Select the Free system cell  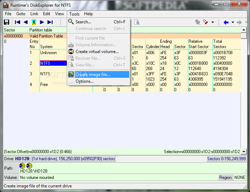44,85
